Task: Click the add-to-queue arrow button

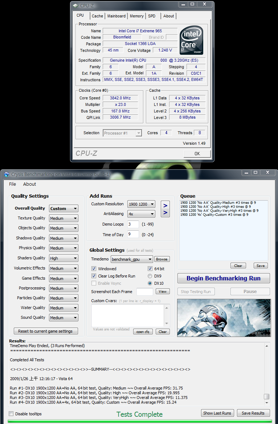Action: [x=165, y=209]
